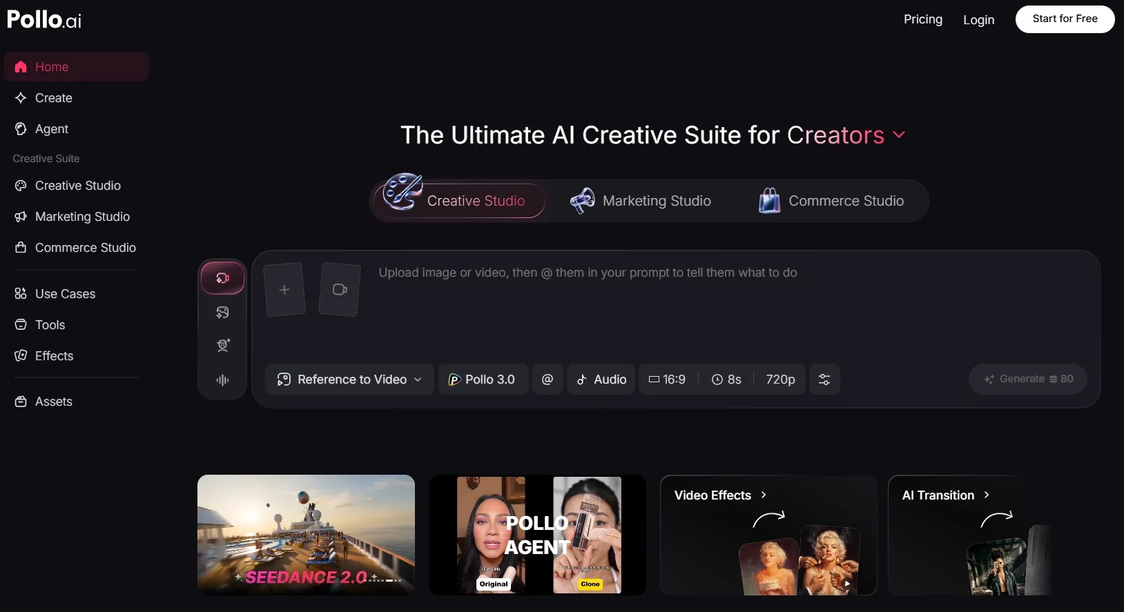Expand the Reference to Video dropdown

point(349,379)
